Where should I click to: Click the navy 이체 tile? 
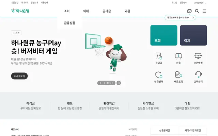193,35
